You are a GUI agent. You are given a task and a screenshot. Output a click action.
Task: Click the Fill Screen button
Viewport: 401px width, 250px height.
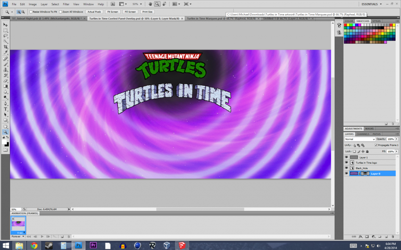tap(130, 12)
